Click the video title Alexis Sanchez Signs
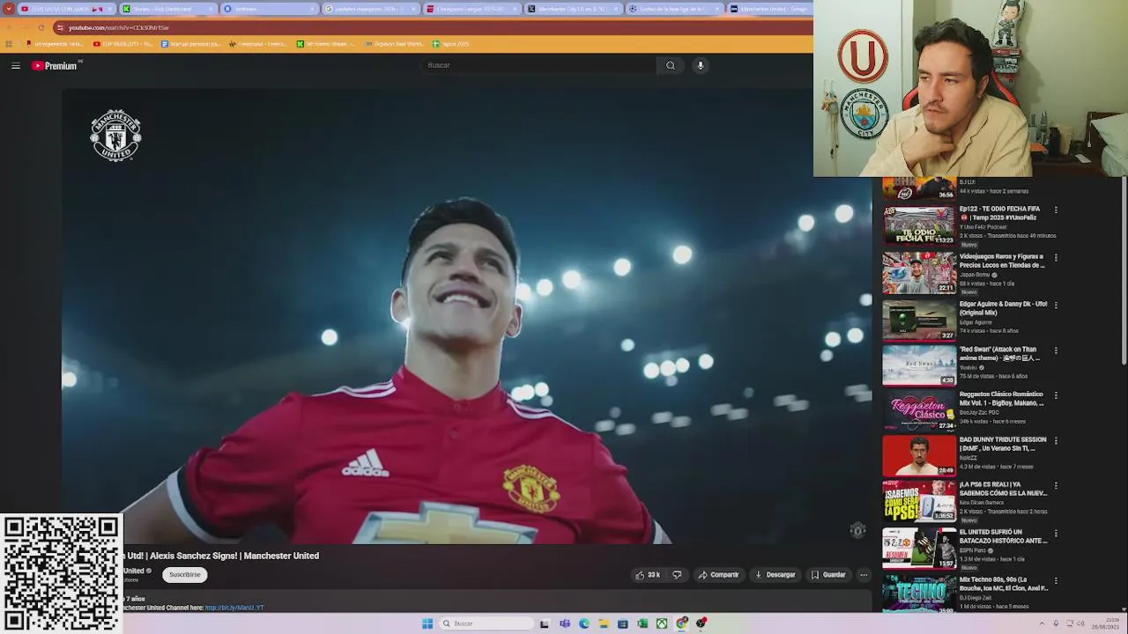This screenshot has height=634, width=1128. [221, 556]
